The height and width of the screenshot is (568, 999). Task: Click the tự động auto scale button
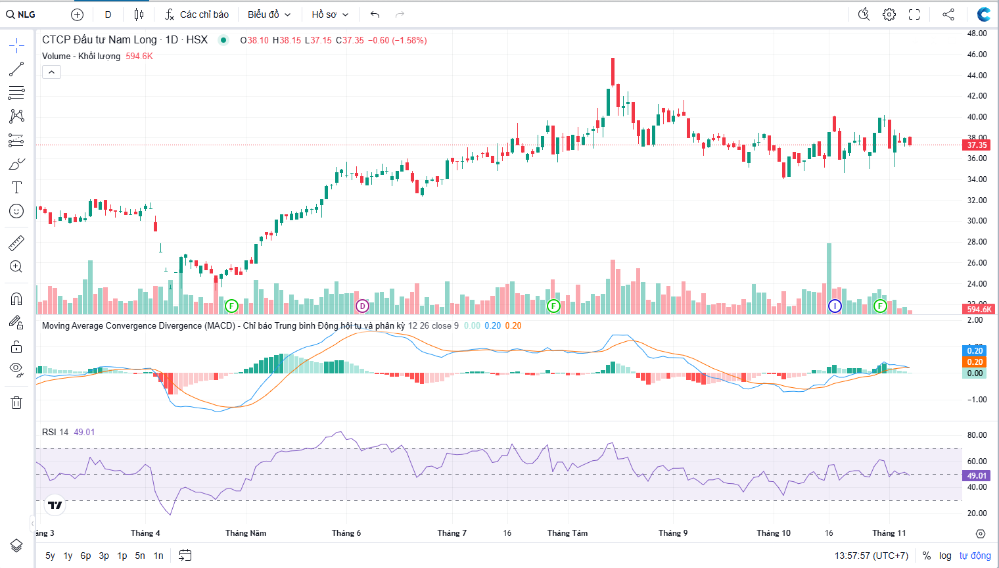tap(975, 556)
